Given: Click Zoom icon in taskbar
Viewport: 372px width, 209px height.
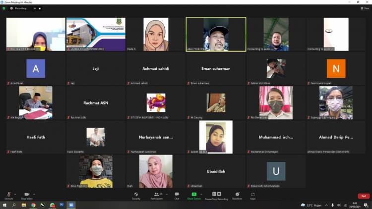Looking at the screenshot, I should coord(71,205).
